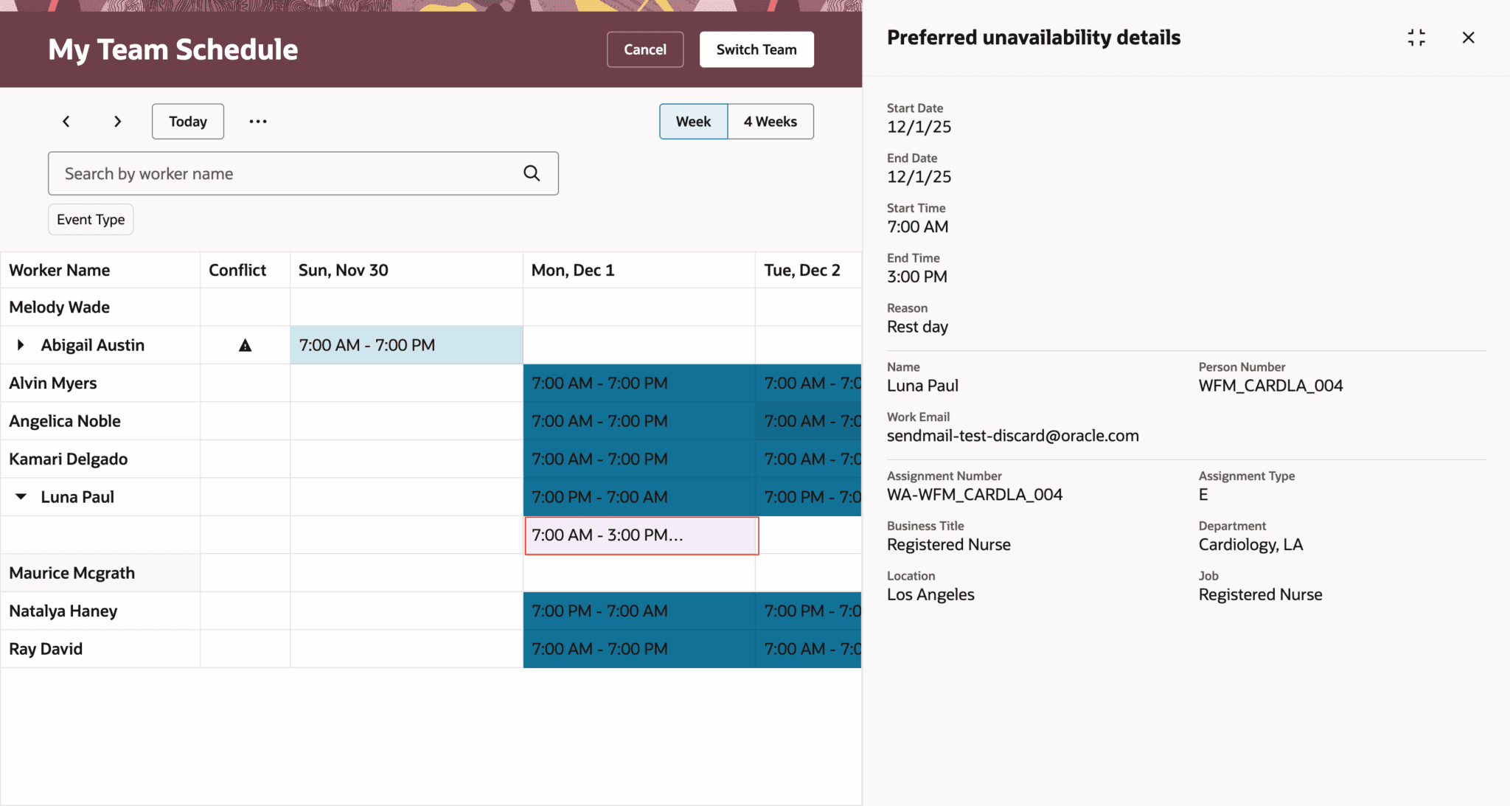Select the Worker Name column header
Image resolution: width=1510 pixels, height=806 pixels.
point(60,270)
